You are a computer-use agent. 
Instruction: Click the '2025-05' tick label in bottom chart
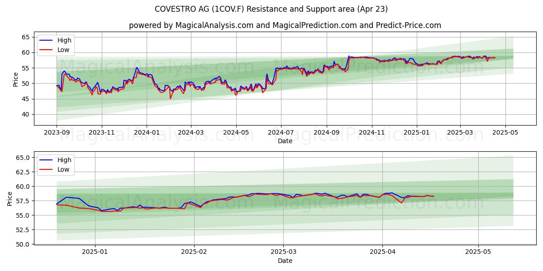[479, 252]
